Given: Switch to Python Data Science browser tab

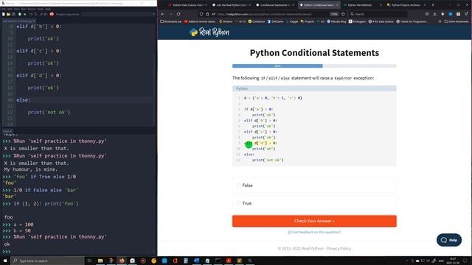Looking at the screenshot, I should pos(187,5).
